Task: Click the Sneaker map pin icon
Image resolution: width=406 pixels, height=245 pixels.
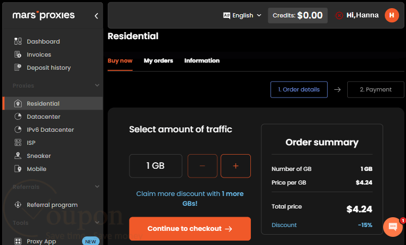Action: point(18,156)
